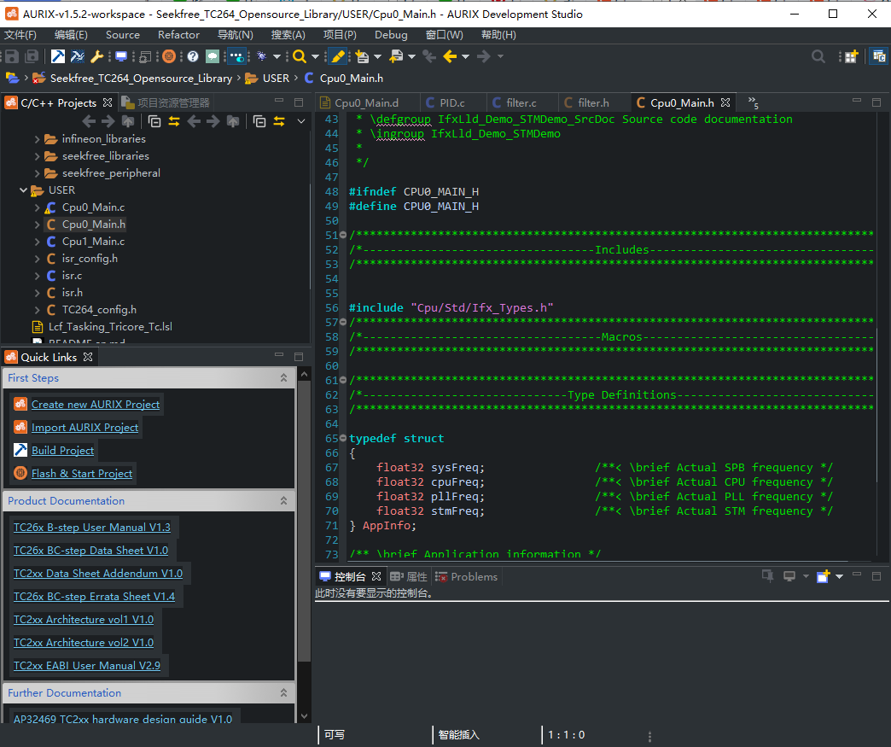Build the project with the hammer icon
Image resolution: width=891 pixels, height=747 pixels.
coord(59,56)
